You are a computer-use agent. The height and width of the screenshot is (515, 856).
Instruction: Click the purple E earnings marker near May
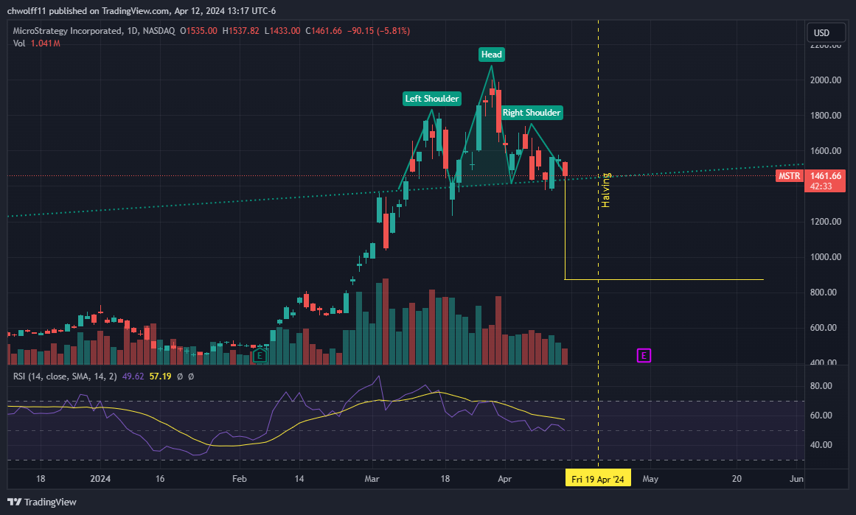pyautogui.click(x=644, y=356)
